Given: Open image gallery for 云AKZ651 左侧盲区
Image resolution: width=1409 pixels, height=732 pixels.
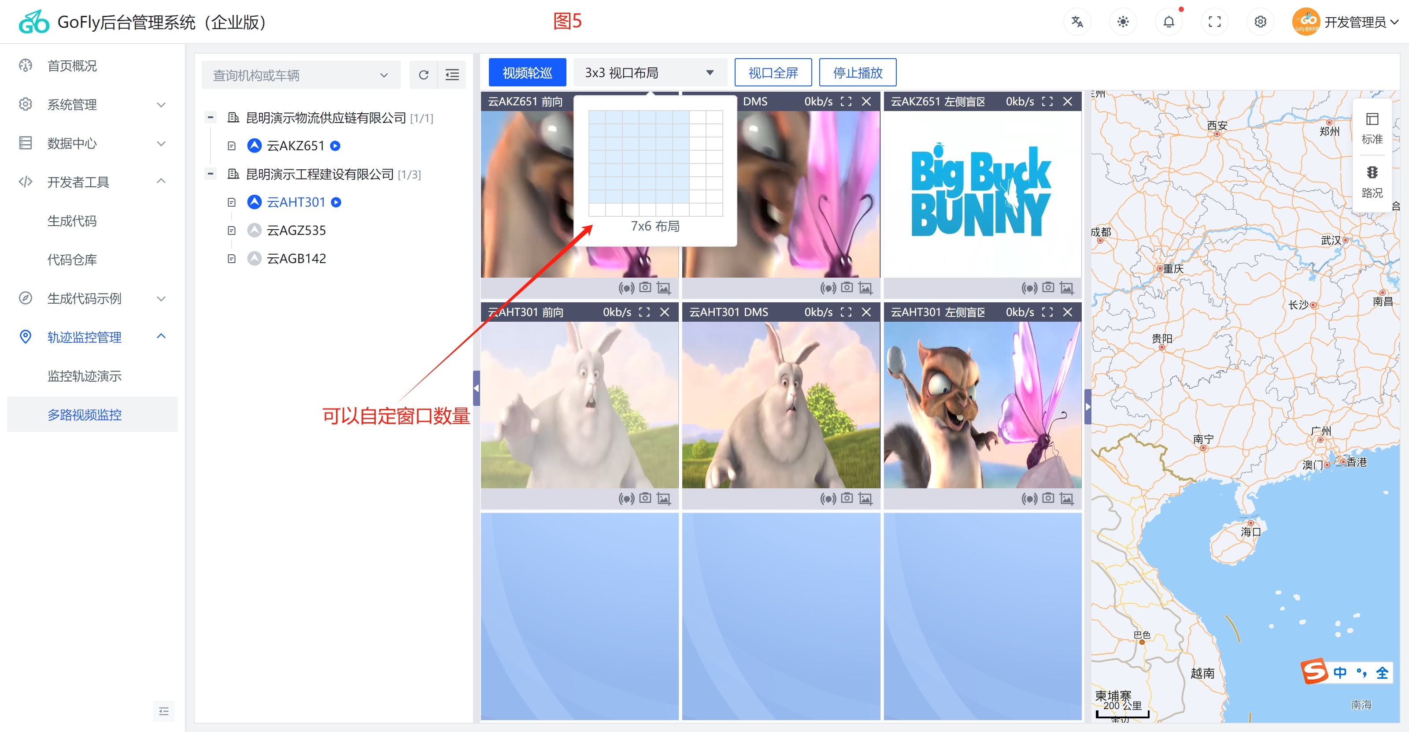Looking at the screenshot, I should [1067, 288].
